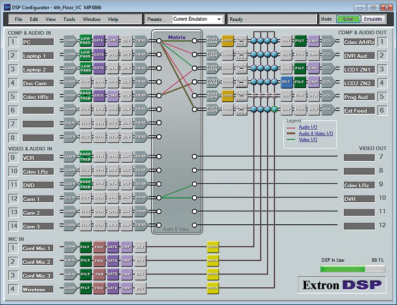The image size is (397, 305).
Task: Open the File menu
Action: click(x=19, y=19)
